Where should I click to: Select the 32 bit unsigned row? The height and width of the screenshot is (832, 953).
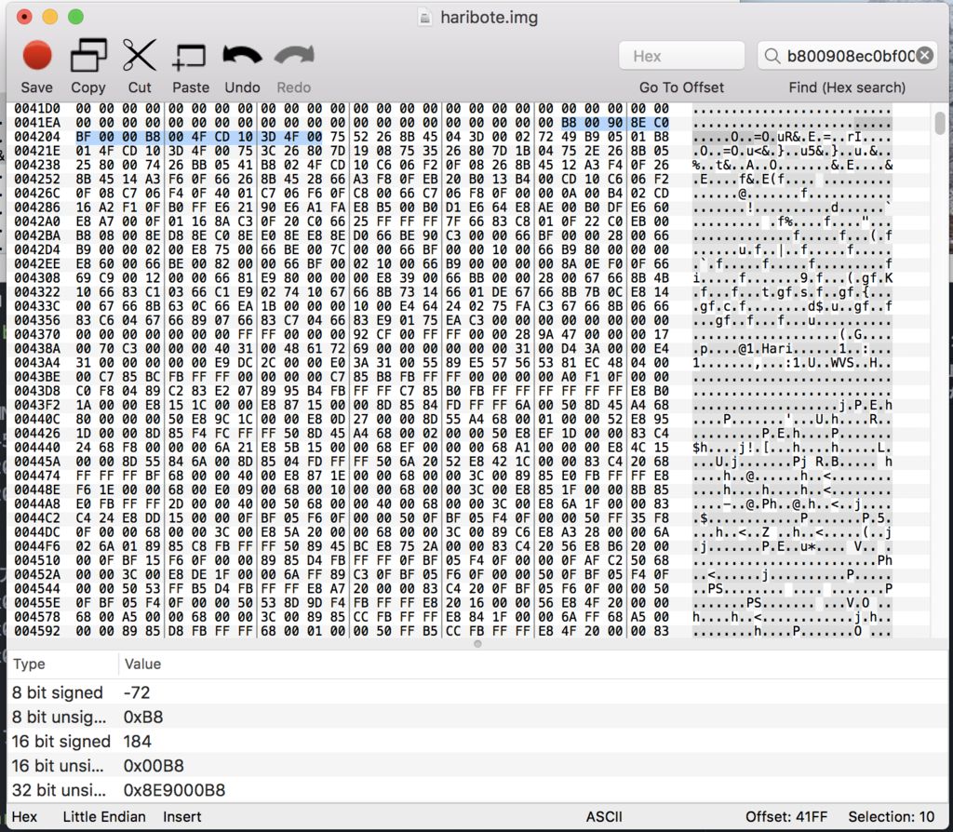coord(477,789)
